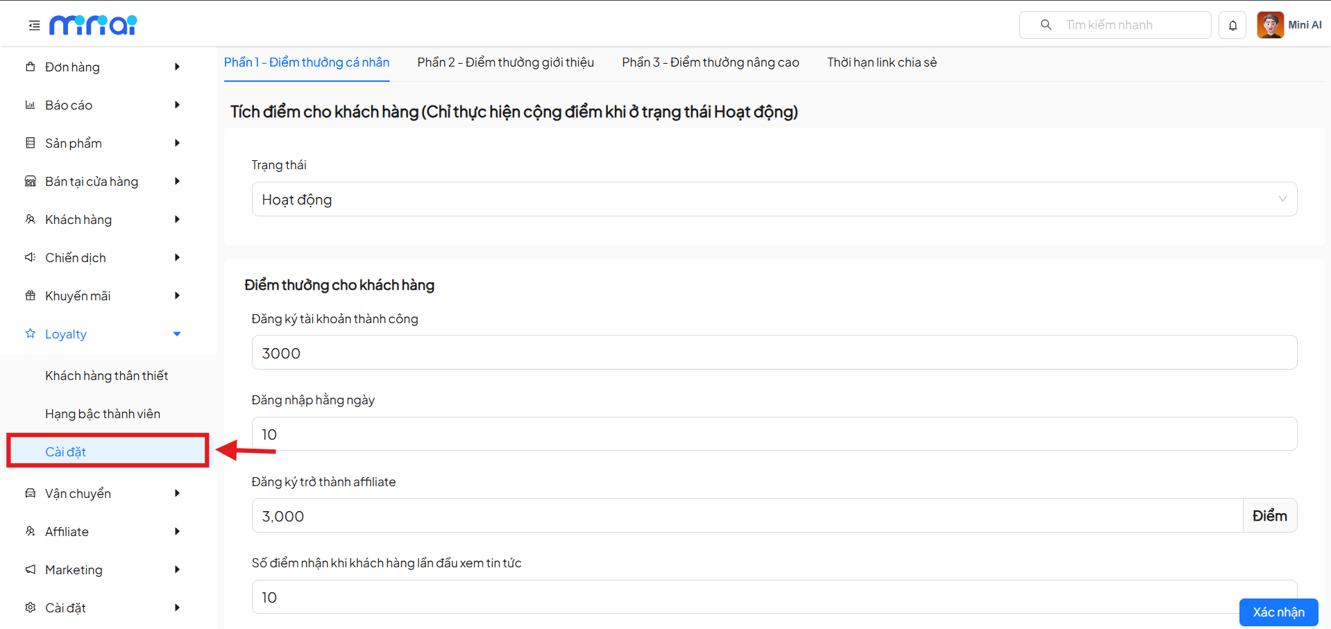Switch to Phần 3 - Điểm thưởng nâng cao tab
This screenshot has width=1331, height=629.
point(710,62)
